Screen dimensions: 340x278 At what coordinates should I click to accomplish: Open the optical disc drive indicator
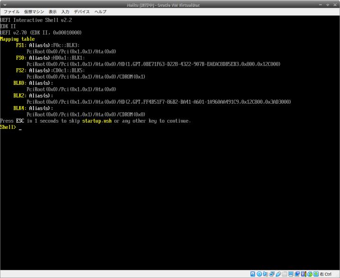point(259,274)
